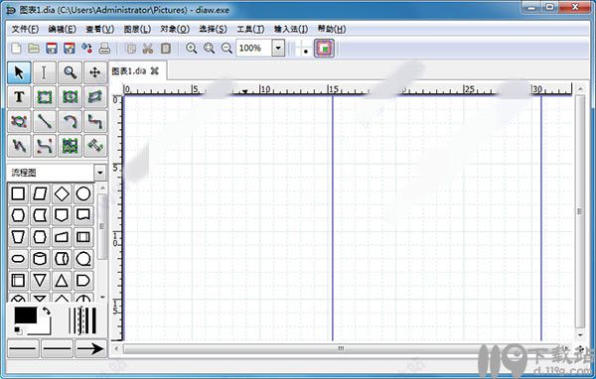
Task: Select the Magnify tool in toolbox
Action: pos(70,72)
